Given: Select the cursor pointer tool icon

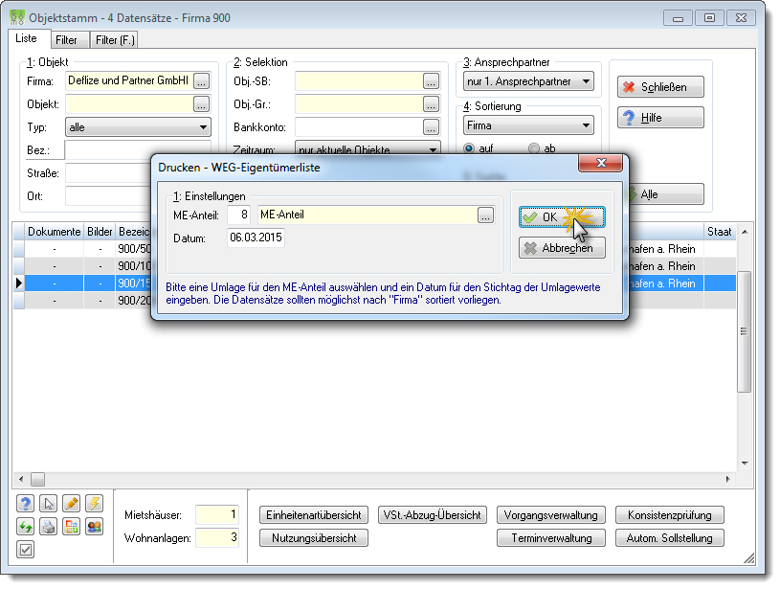Looking at the screenshot, I should [x=48, y=504].
